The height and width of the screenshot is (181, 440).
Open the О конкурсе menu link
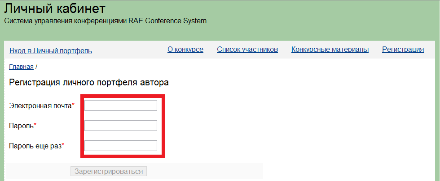(185, 50)
